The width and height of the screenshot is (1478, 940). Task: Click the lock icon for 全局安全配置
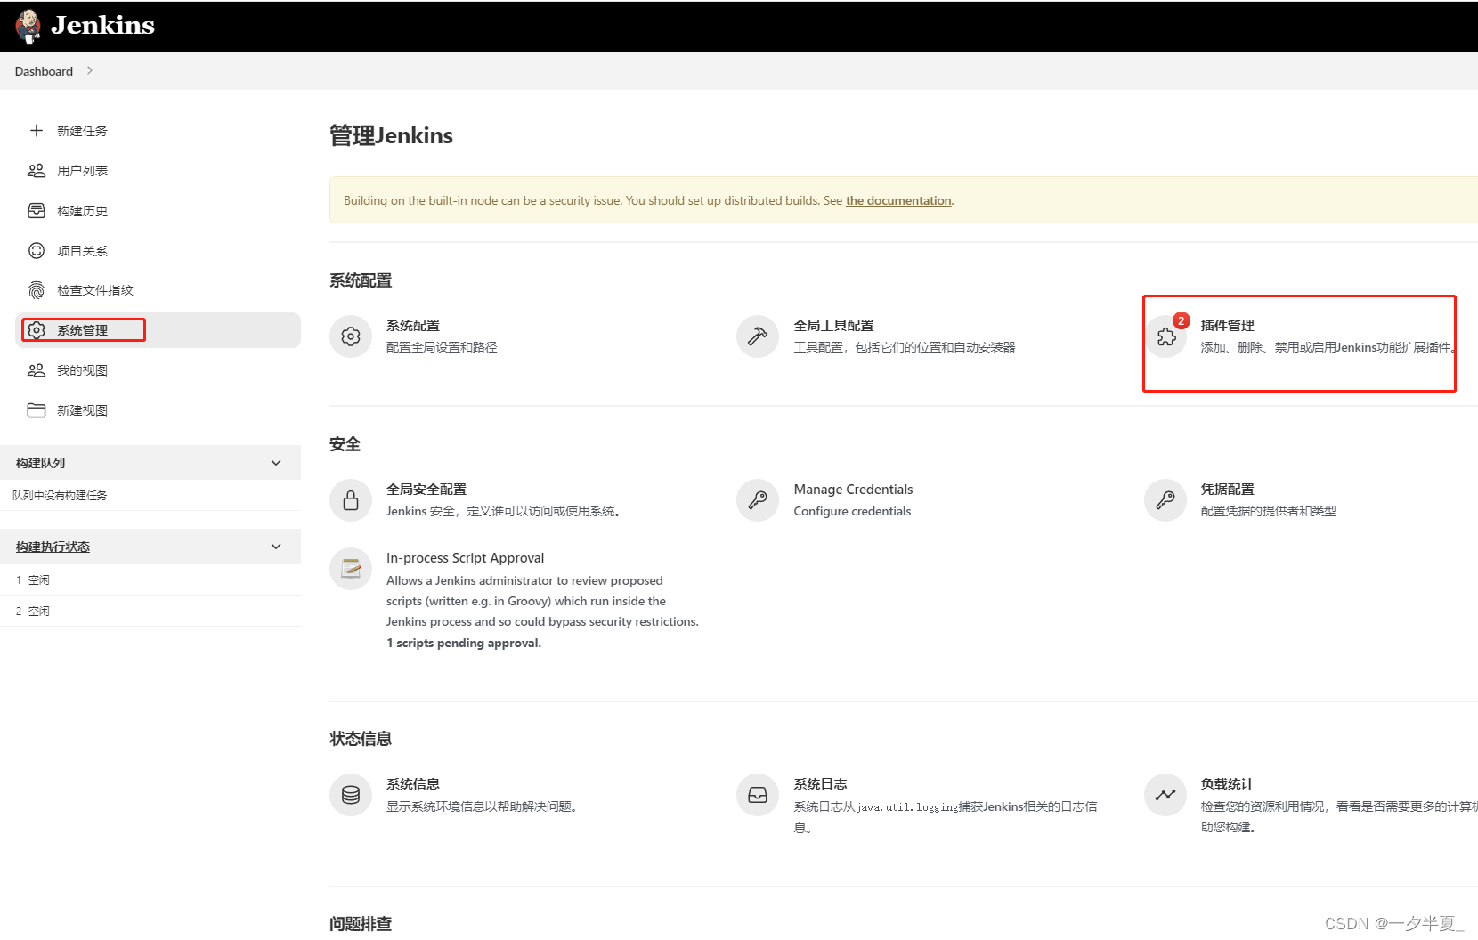(x=351, y=500)
